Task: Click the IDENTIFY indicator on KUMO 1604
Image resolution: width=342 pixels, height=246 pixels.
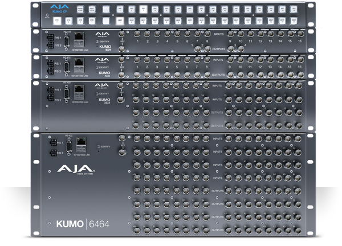Action: 97,42
